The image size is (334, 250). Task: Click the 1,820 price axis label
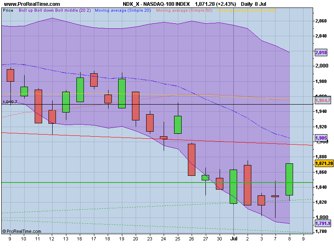tap(321, 202)
